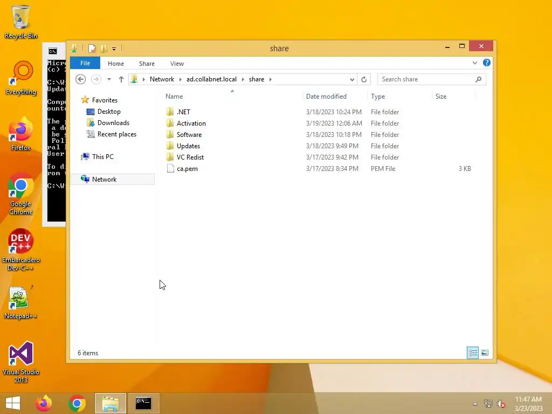Click the share breadcrumb segment
Viewport: 552px width, 414px height.
click(257, 79)
